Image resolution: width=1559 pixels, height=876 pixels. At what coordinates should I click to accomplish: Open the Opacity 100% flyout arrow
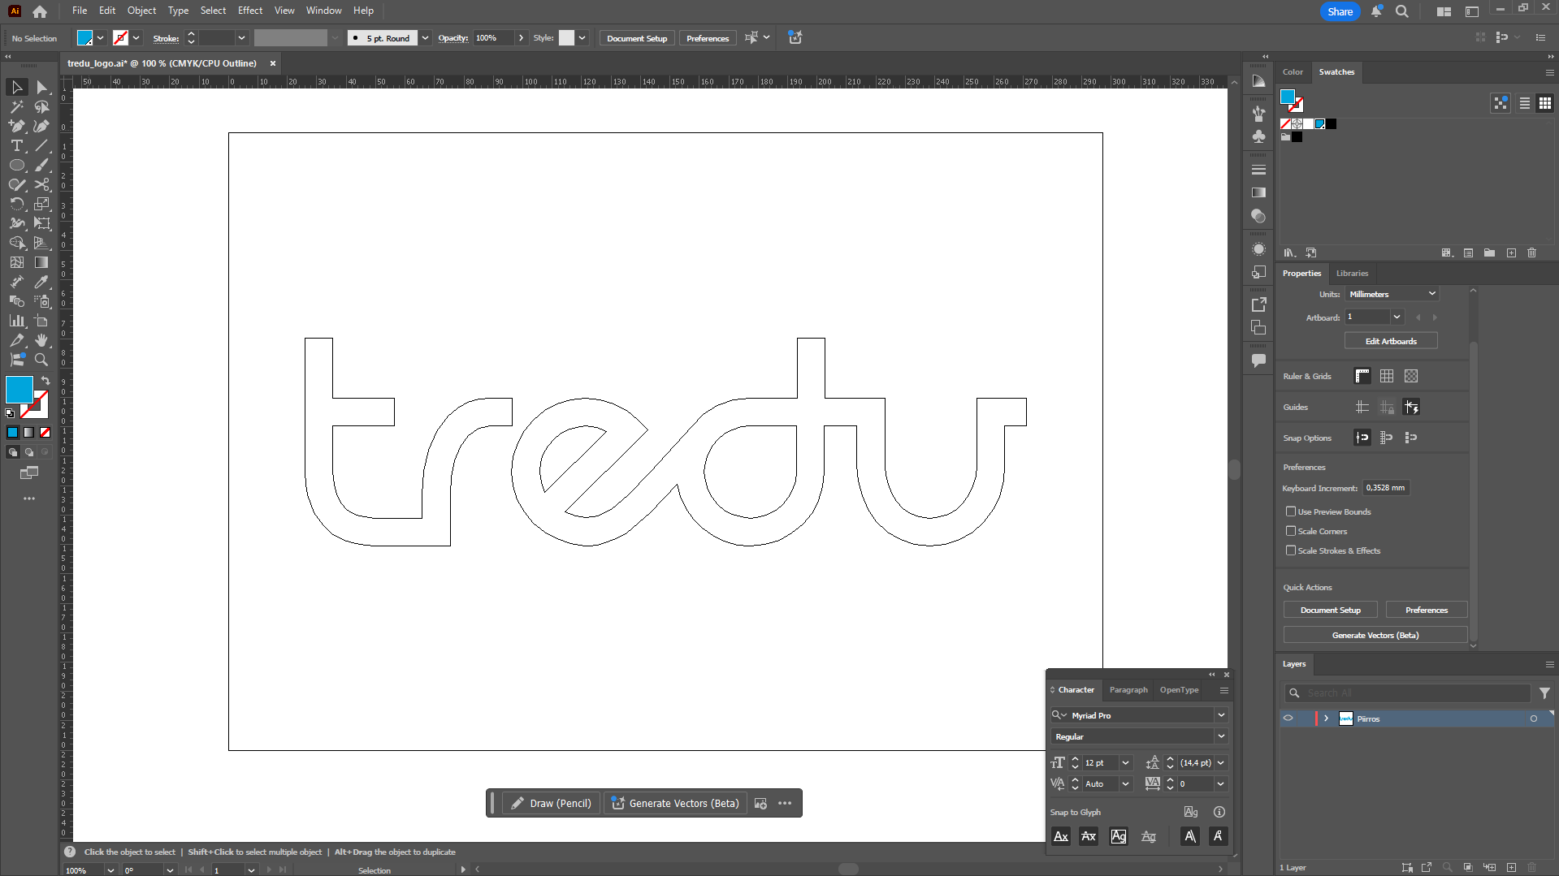pos(521,38)
